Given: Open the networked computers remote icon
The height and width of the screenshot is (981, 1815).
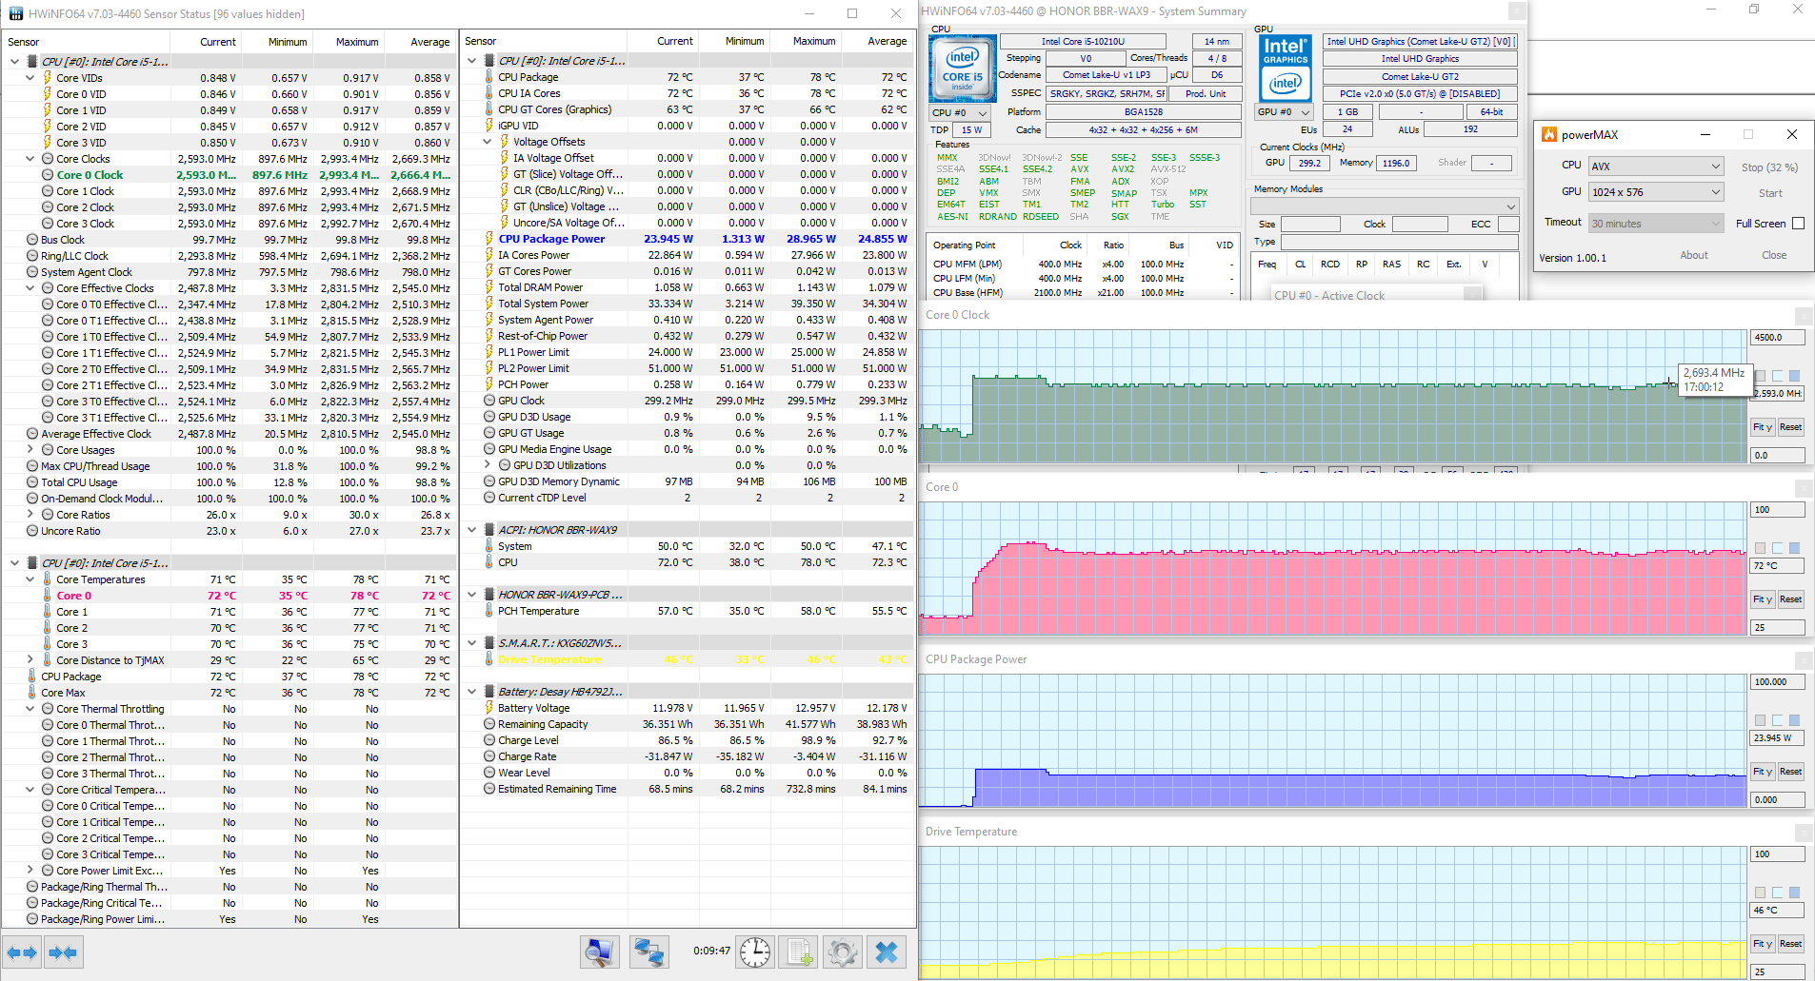Looking at the screenshot, I should (x=649, y=952).
